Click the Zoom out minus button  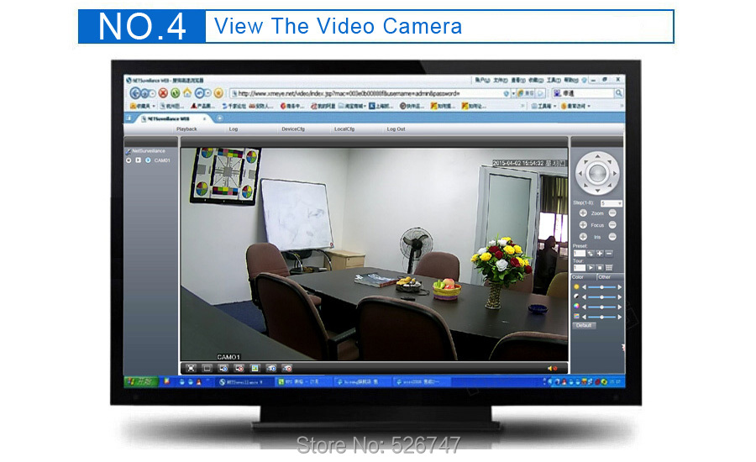[x=612, y=213]
